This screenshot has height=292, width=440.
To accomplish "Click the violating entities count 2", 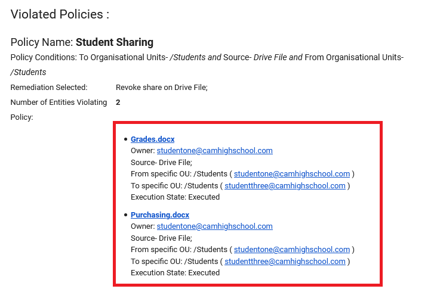I will [x=118, y=102].
